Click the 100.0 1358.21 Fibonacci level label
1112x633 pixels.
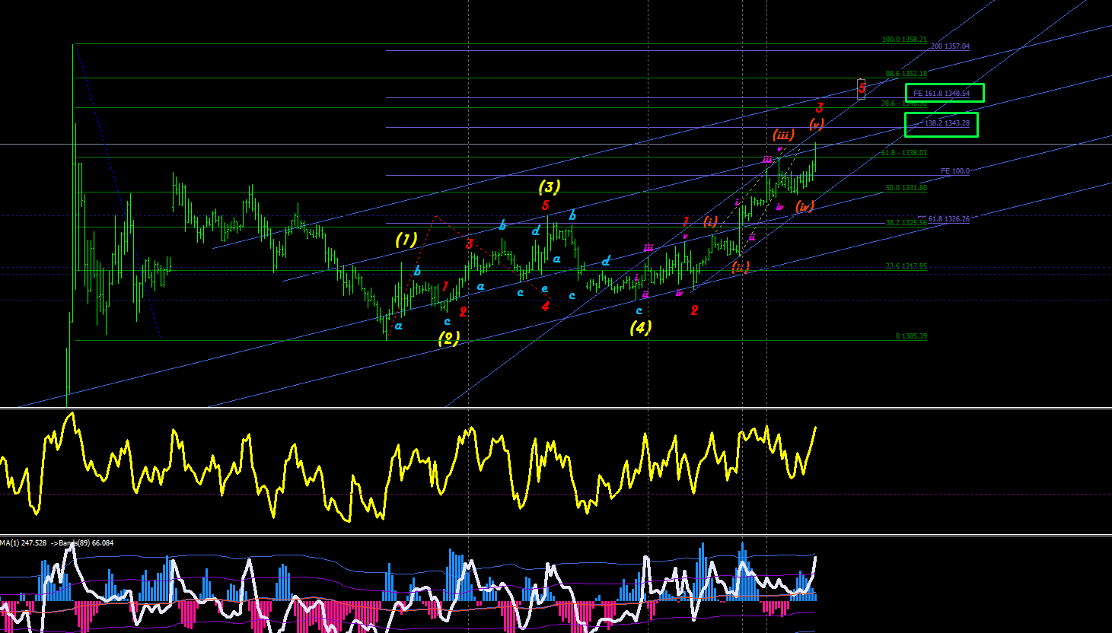(904, 40)
